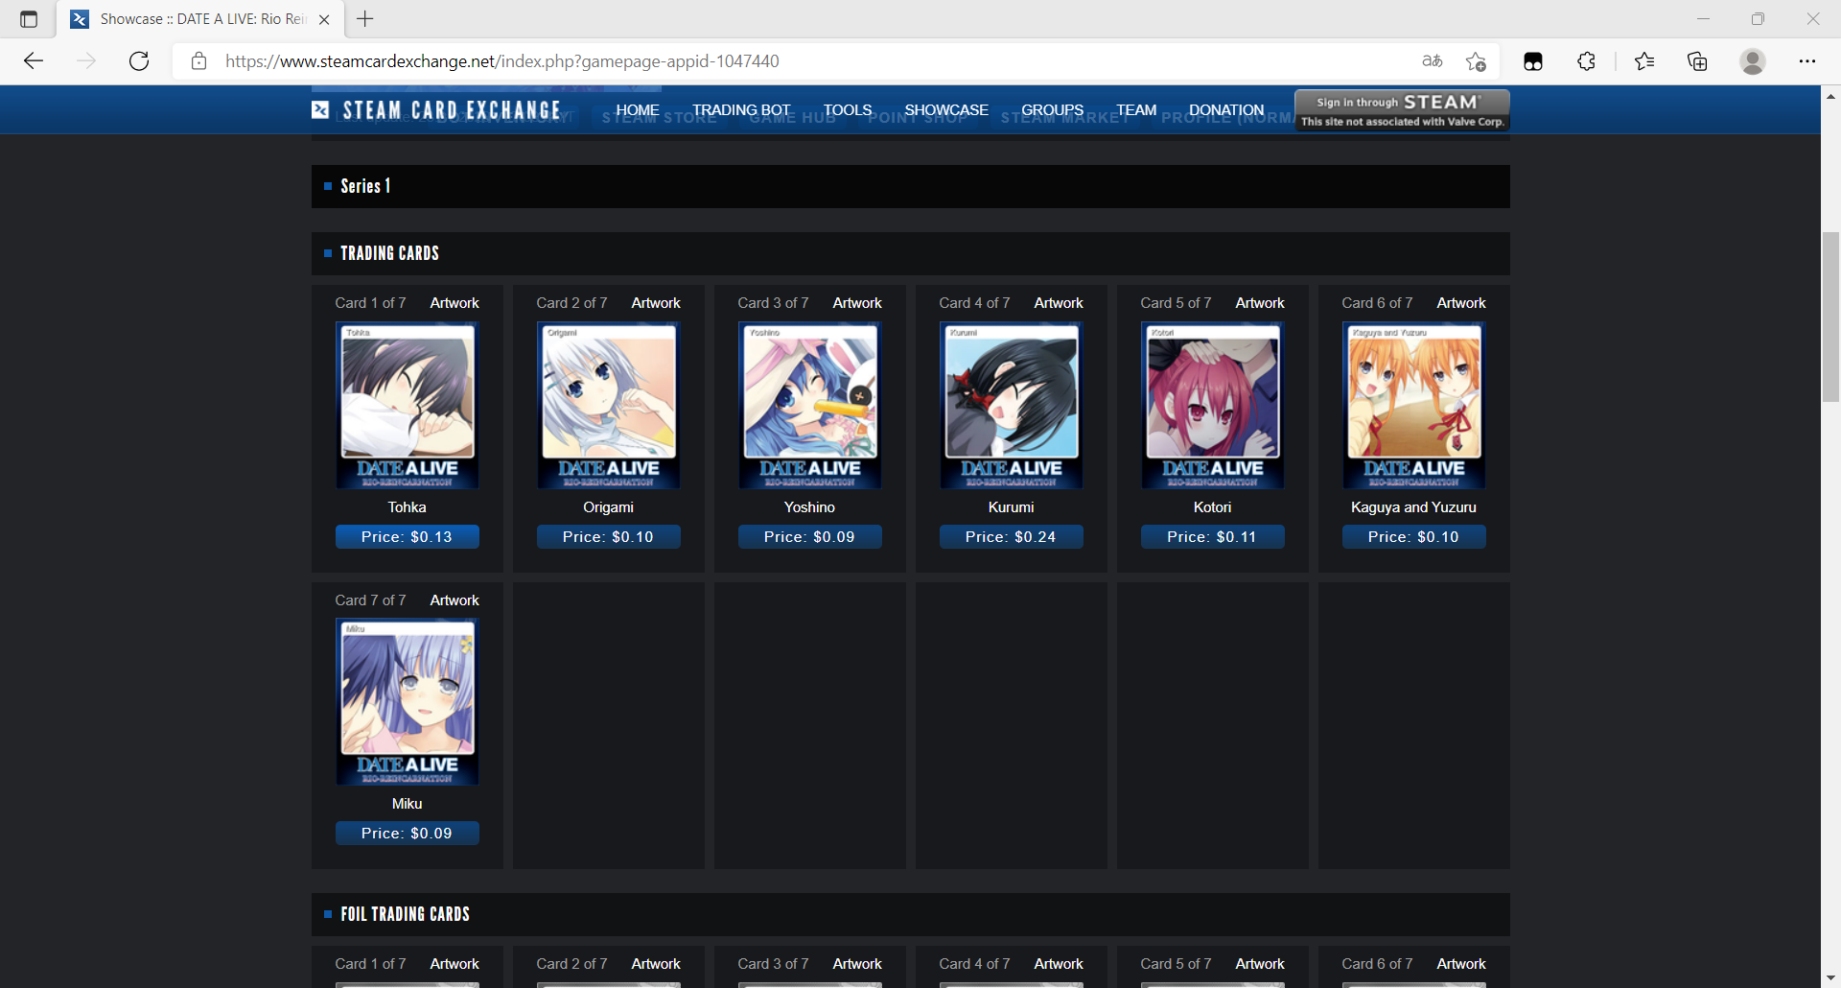Open the Kotori card thumbnail
1841x988 pixels.
click(1213, 405)
